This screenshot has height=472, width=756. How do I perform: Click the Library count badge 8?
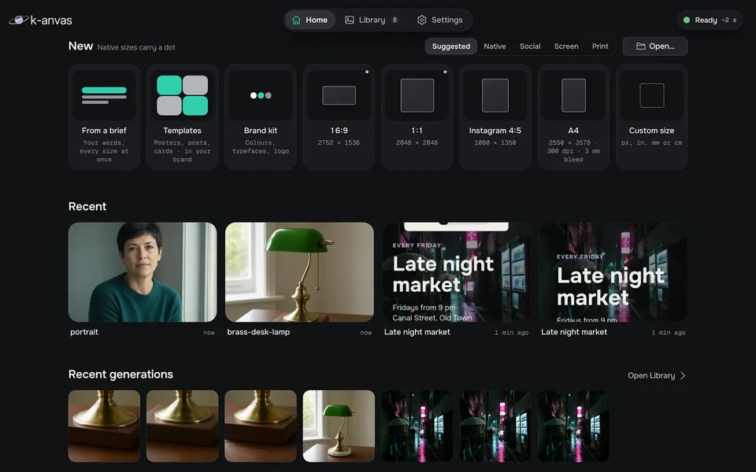[x=395, y=20]
